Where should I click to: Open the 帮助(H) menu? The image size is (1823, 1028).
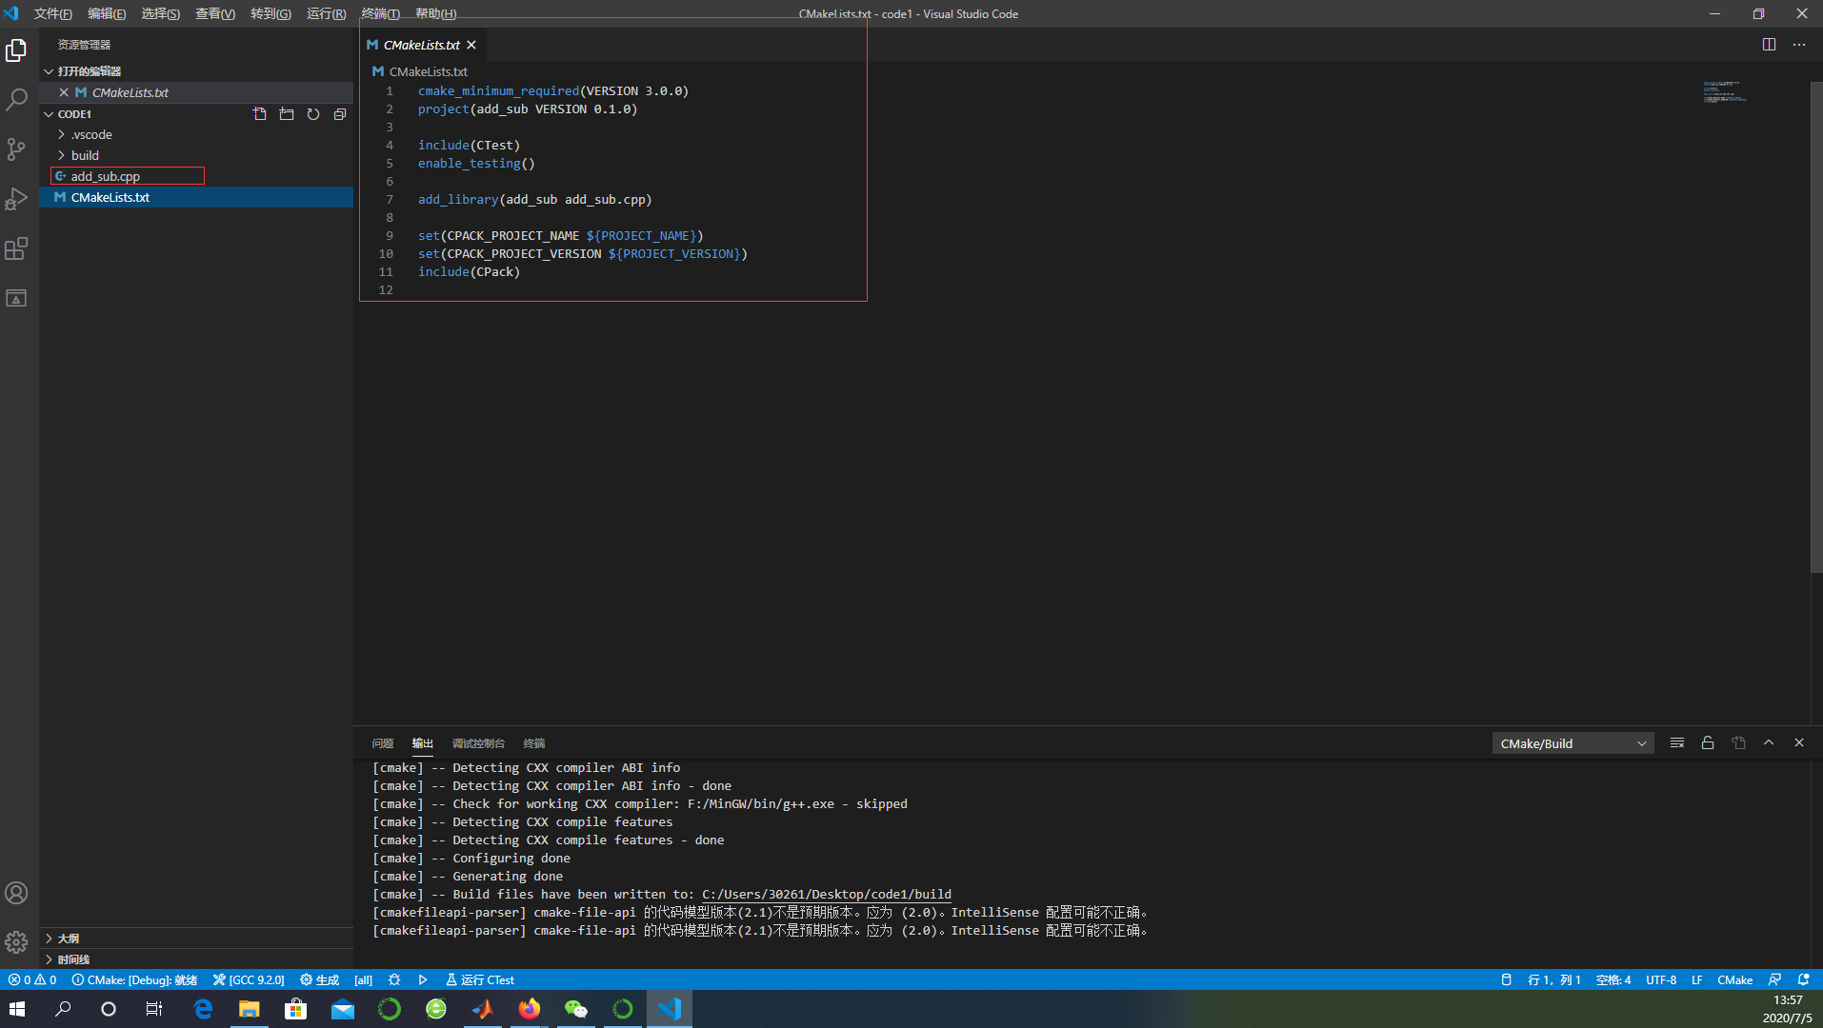click(x=436, y=13)
